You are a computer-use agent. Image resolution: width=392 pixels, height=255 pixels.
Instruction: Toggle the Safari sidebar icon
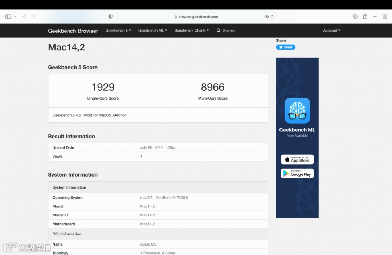[8, 16]
